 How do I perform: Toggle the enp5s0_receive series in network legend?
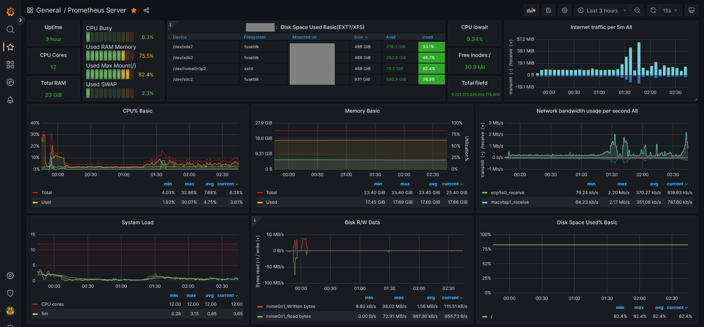click(x=507, y=193)
